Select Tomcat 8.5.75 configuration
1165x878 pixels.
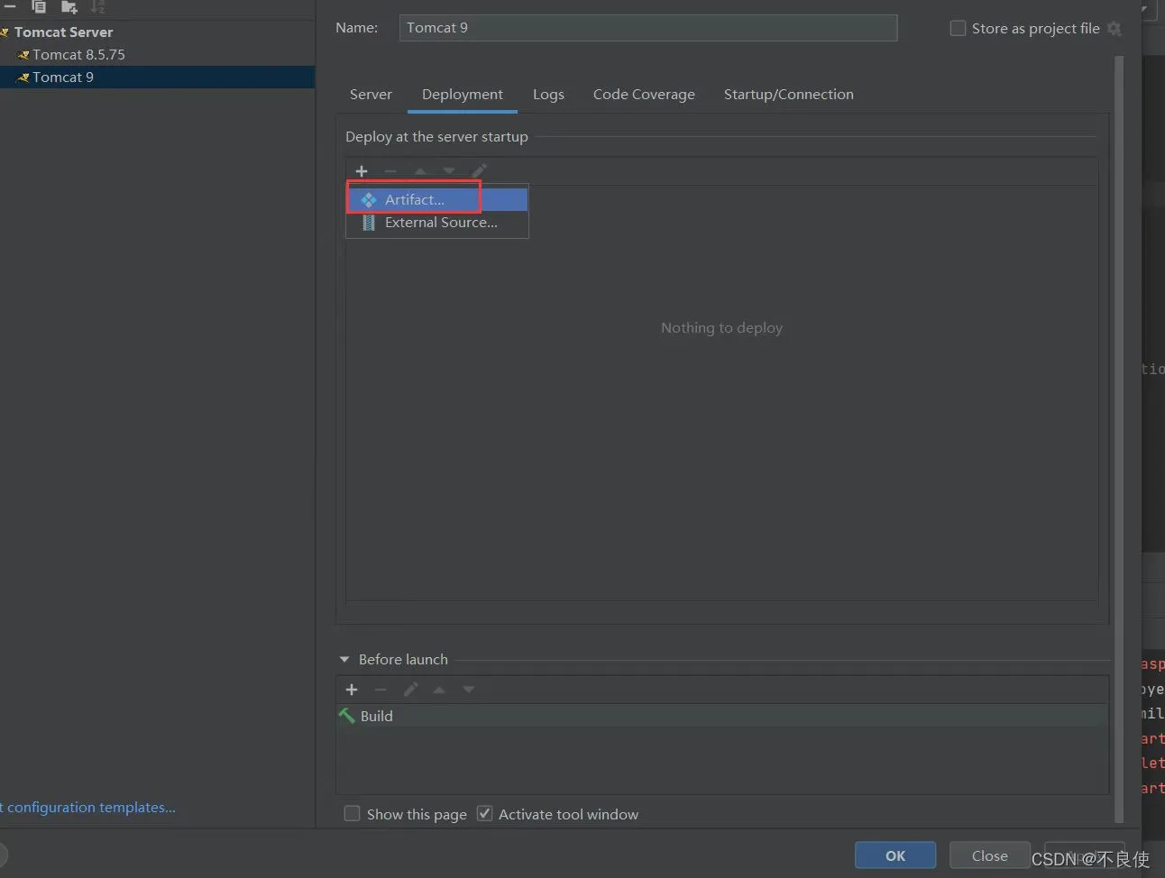click(x=78, y=55)
